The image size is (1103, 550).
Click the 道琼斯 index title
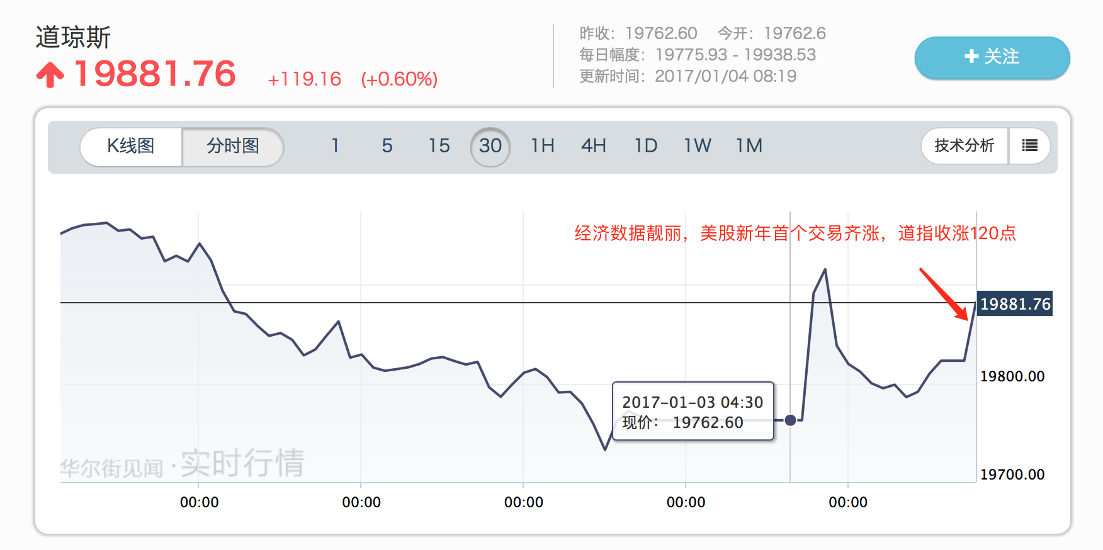click(x=73, y=37)
